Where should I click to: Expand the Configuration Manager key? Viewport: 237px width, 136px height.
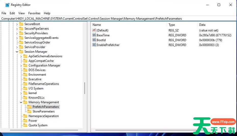[21, 66]
